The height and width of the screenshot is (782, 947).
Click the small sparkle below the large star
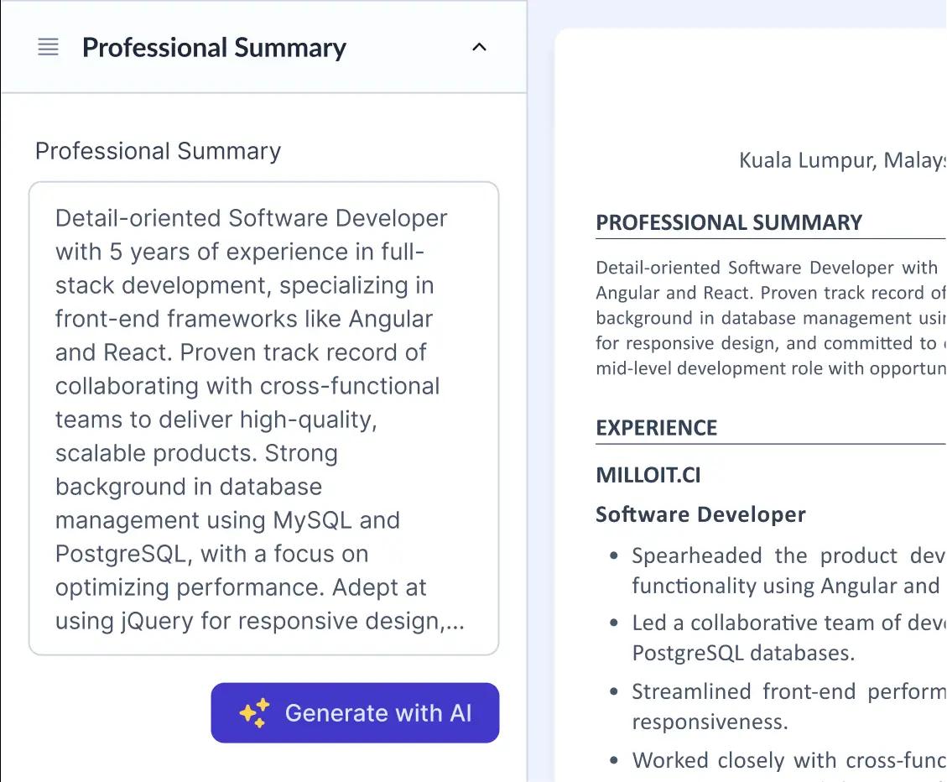260,722
